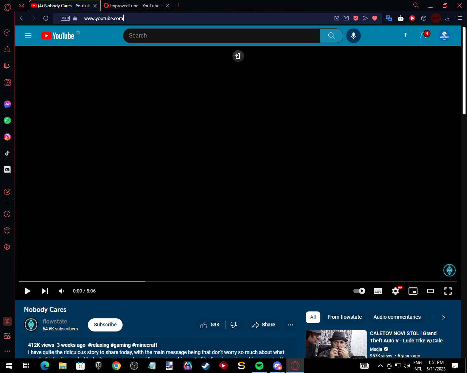
Task: Click the address bar URL
Action: coord(104,18)
